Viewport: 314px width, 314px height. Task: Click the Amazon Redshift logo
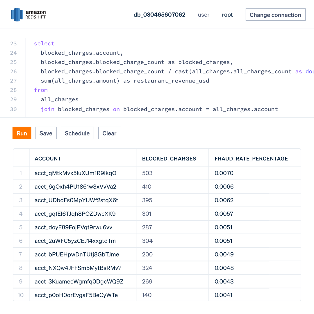28,15
